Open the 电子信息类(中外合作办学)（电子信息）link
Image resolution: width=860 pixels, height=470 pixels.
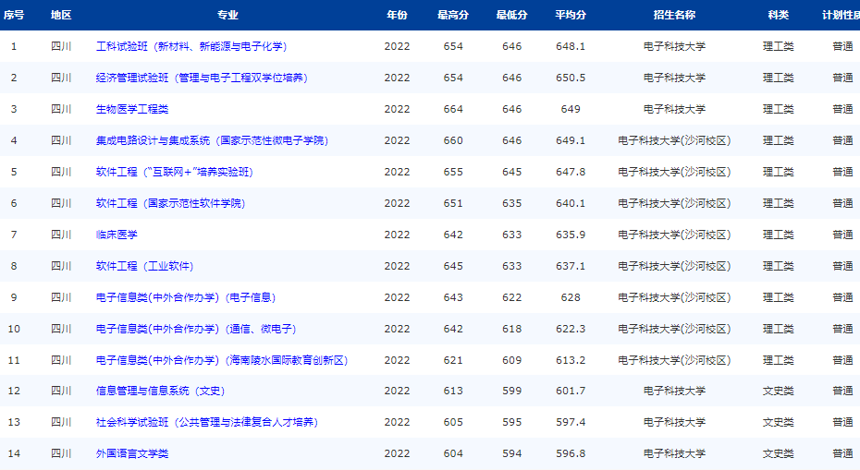(x=186, y=297)
